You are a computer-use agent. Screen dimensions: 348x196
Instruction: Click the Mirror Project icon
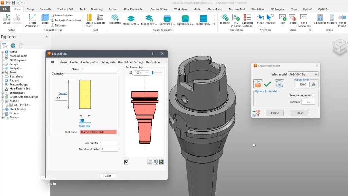pos(342,20)
